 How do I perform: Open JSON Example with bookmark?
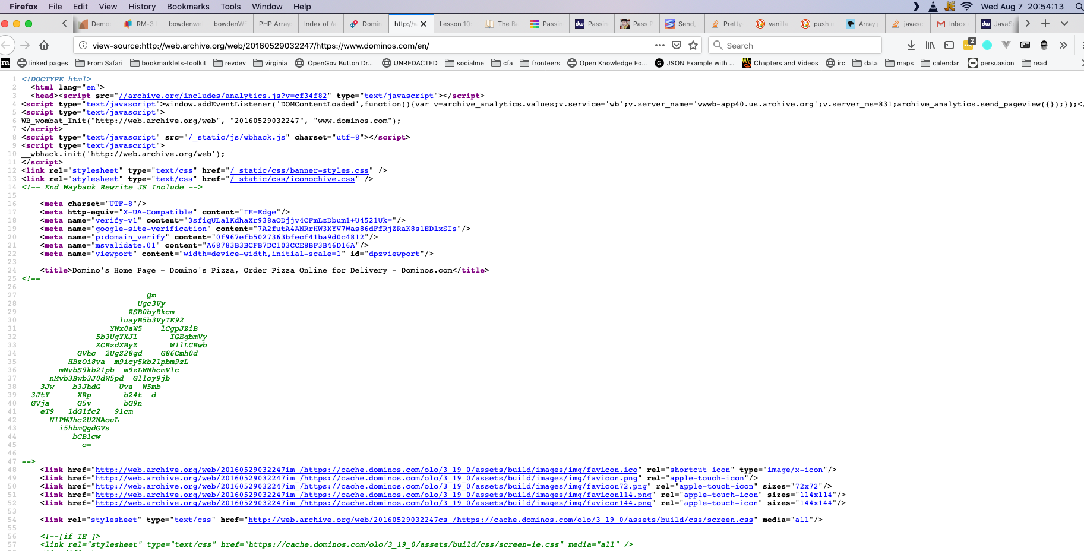(x=694, y=63)
